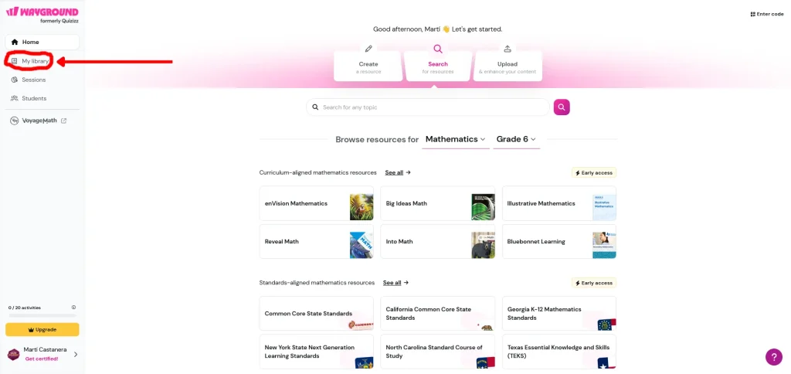Open the Mathematics subject dropdown
The image size is (791, 374).
pos(456,139)
